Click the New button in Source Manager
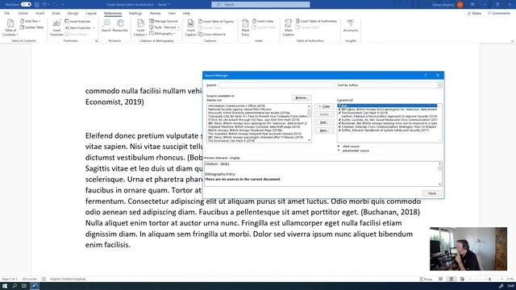 (324, 130)
